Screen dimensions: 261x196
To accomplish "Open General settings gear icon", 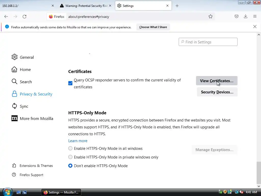I will coord(14,57).
